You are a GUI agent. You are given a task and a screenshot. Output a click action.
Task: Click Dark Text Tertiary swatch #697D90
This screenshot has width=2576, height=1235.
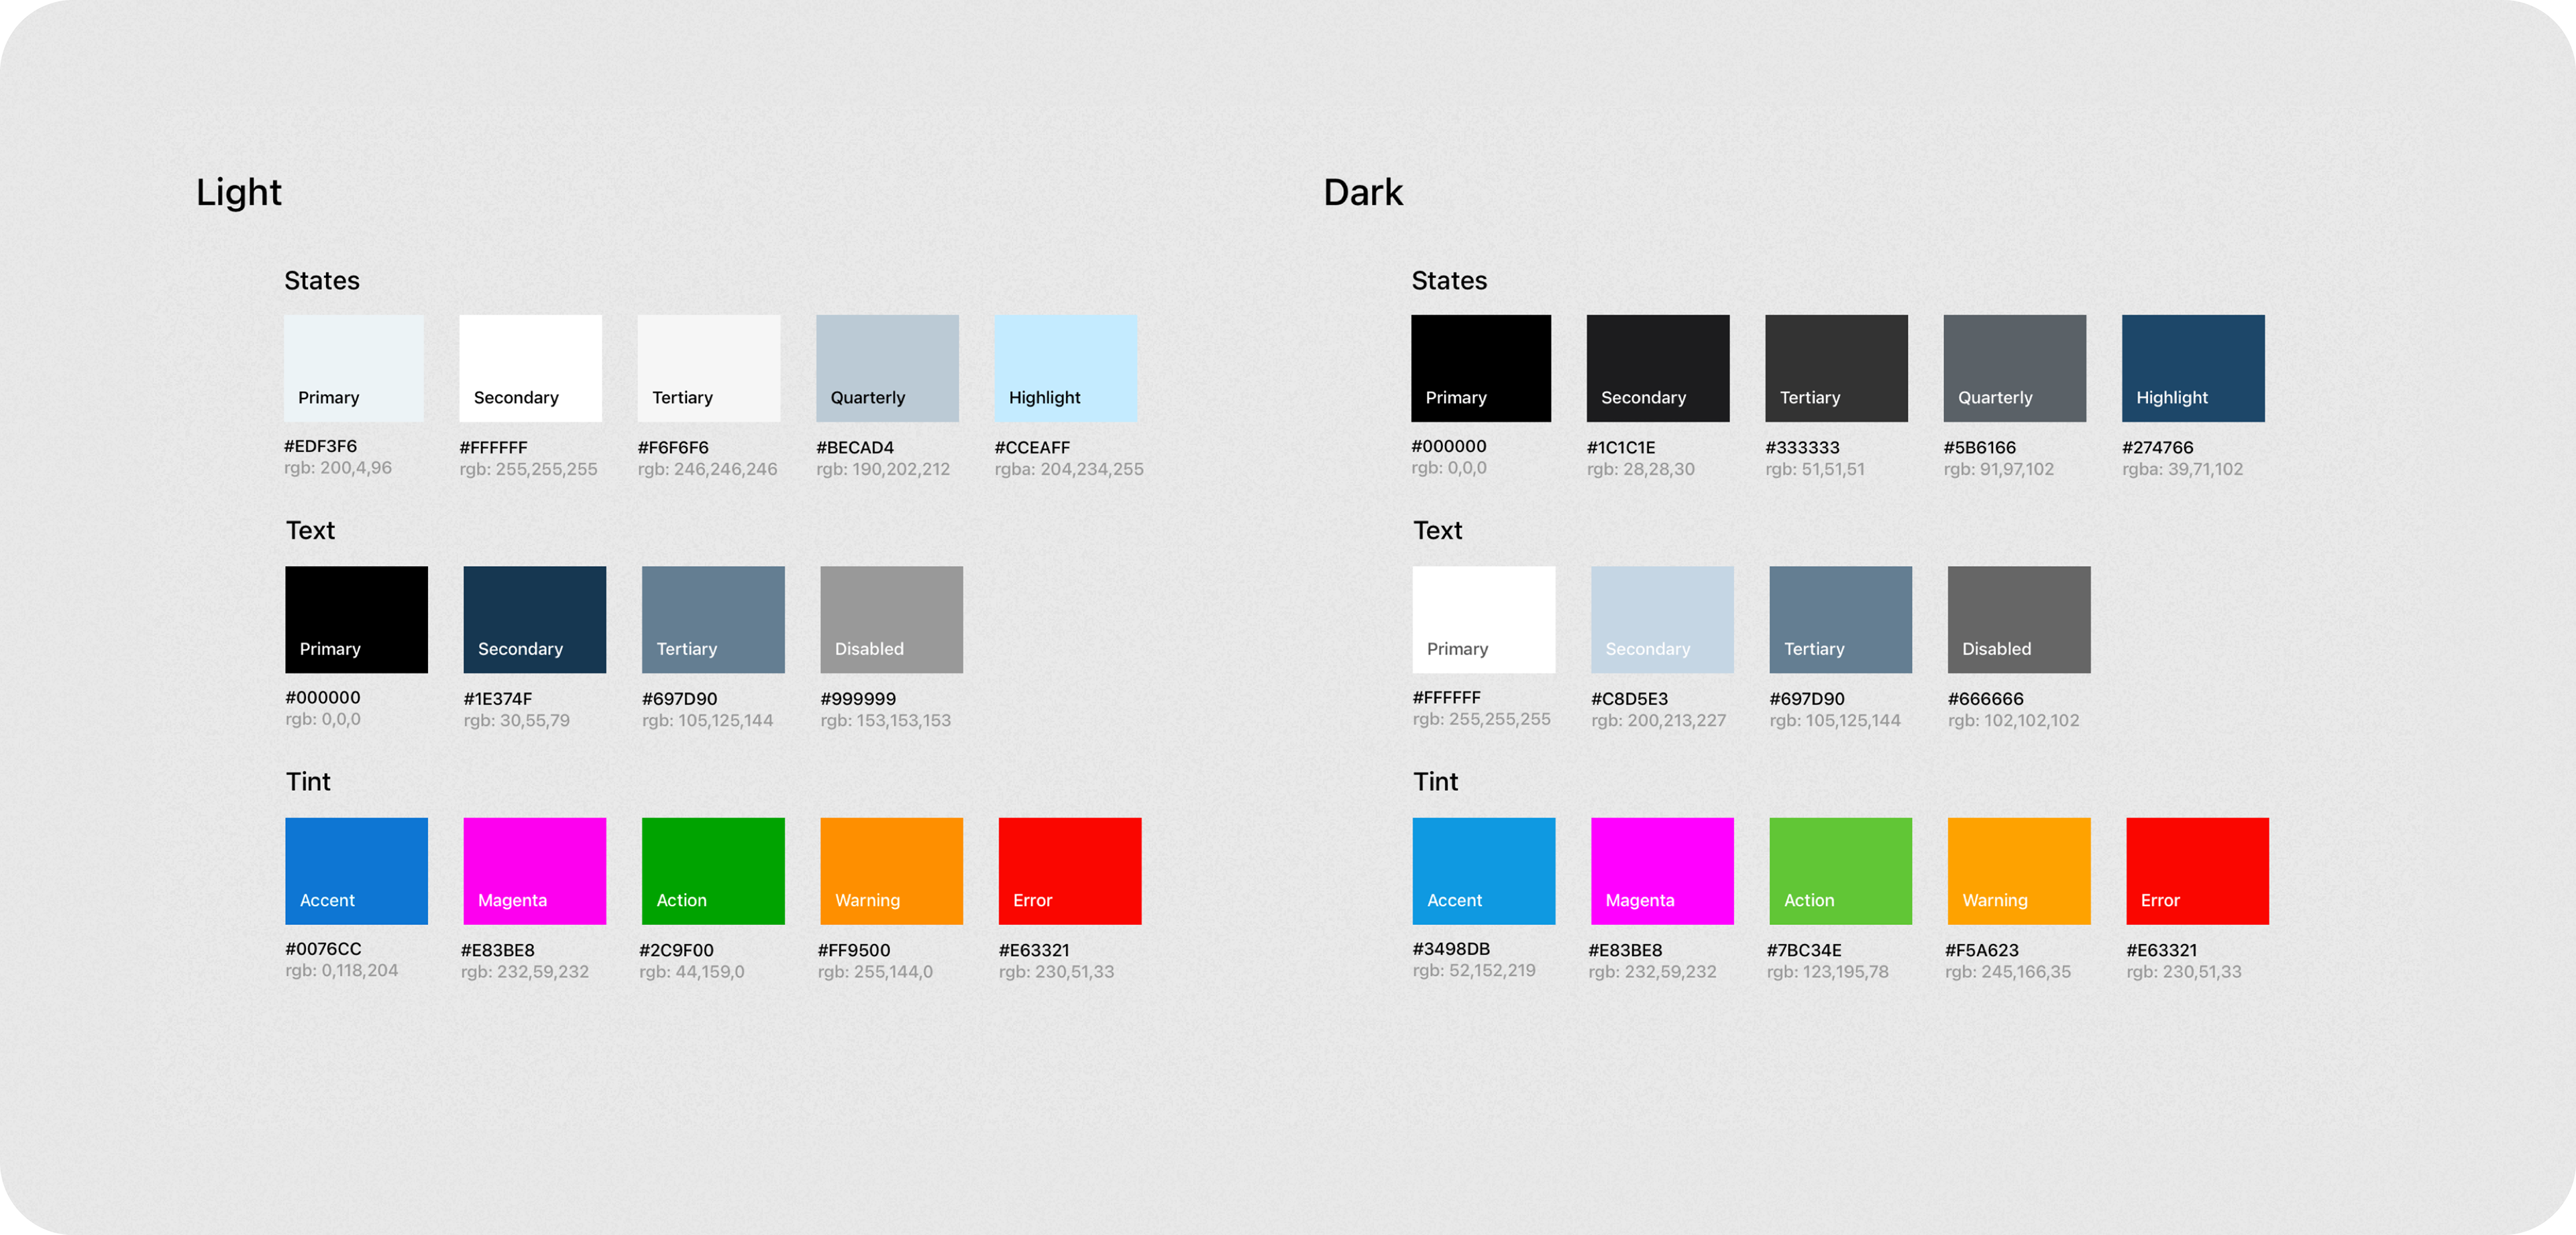pyautogui.click(x=1841, y=620)
